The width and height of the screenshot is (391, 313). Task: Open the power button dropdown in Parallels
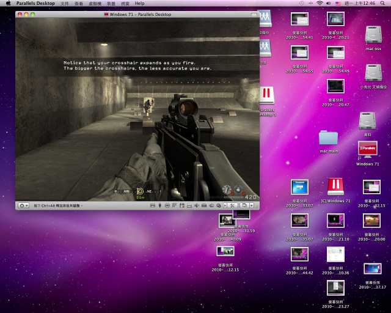tap(23, 205)
